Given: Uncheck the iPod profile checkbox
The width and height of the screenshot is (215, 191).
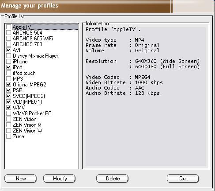Looking at the screenshot, I should click(x=8, y=67).
